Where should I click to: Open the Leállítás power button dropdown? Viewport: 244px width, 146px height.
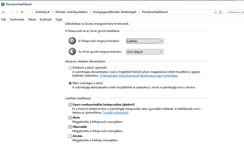pyautogui.click(x=144, y=41)
